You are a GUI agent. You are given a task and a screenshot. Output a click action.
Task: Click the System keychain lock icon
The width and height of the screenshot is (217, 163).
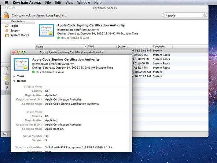point(7,30)
